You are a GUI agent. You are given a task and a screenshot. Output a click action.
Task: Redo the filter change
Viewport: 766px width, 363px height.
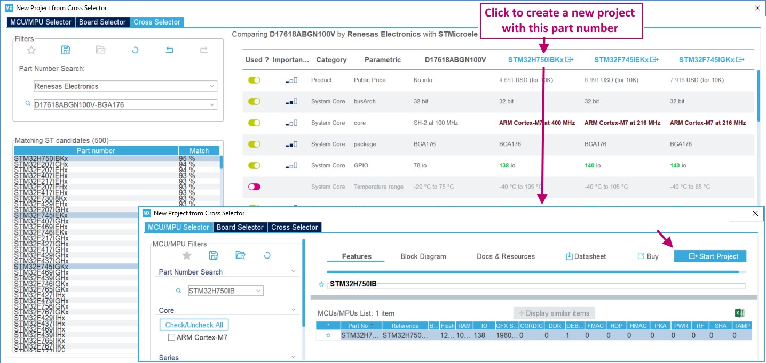click(204, 50)
